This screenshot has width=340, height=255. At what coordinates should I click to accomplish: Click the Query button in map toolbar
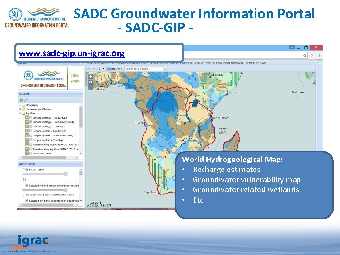tap(117, 69)
